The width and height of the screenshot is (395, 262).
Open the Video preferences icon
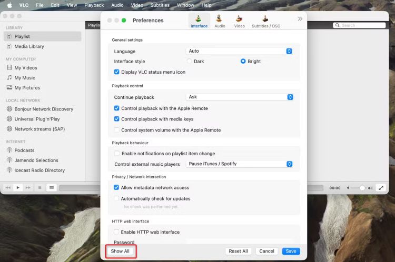[239, 21]
